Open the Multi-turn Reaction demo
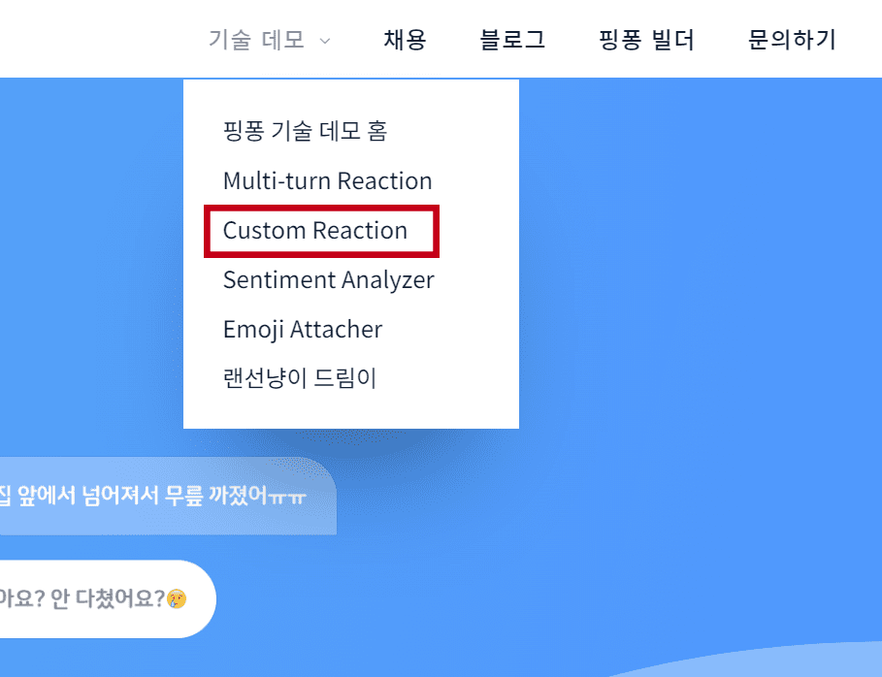This screenshot has height=677, width=882. [327, 181]
